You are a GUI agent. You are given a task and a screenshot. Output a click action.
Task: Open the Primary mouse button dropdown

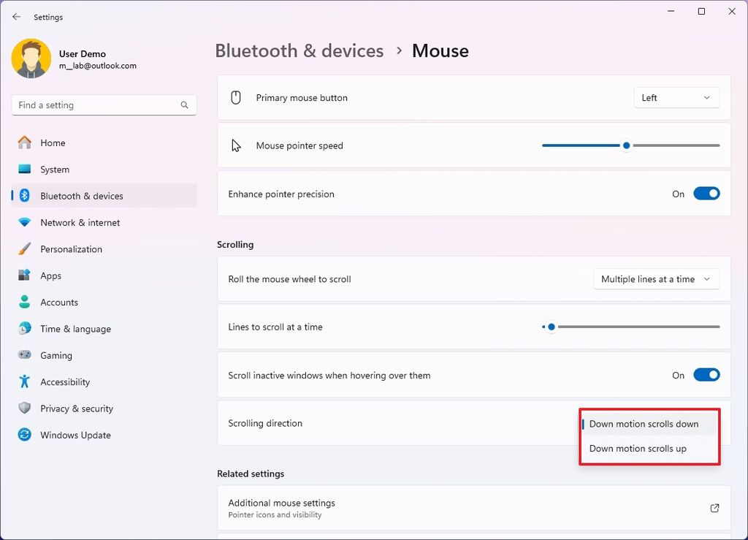click(676, 96)
